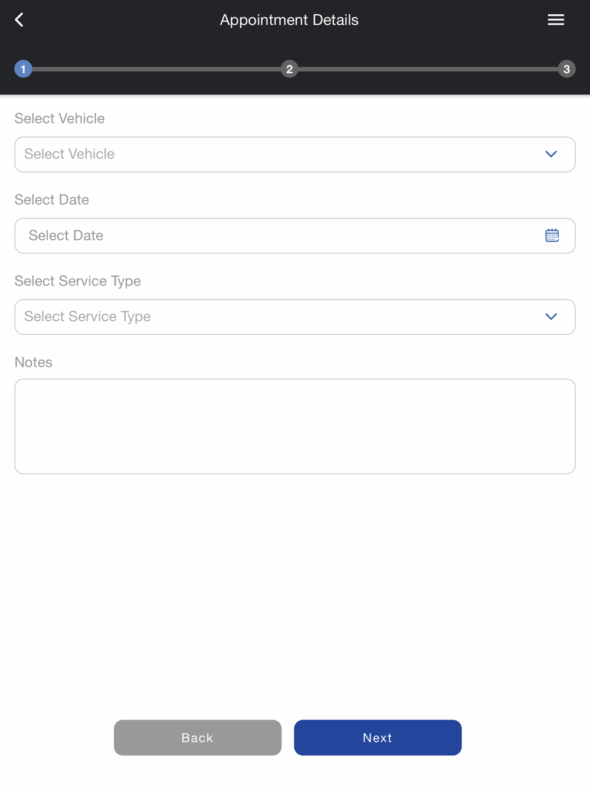Click the blue Next button
Image resolution: width=590 pixels, height=788 pixels.
point(378,737)
